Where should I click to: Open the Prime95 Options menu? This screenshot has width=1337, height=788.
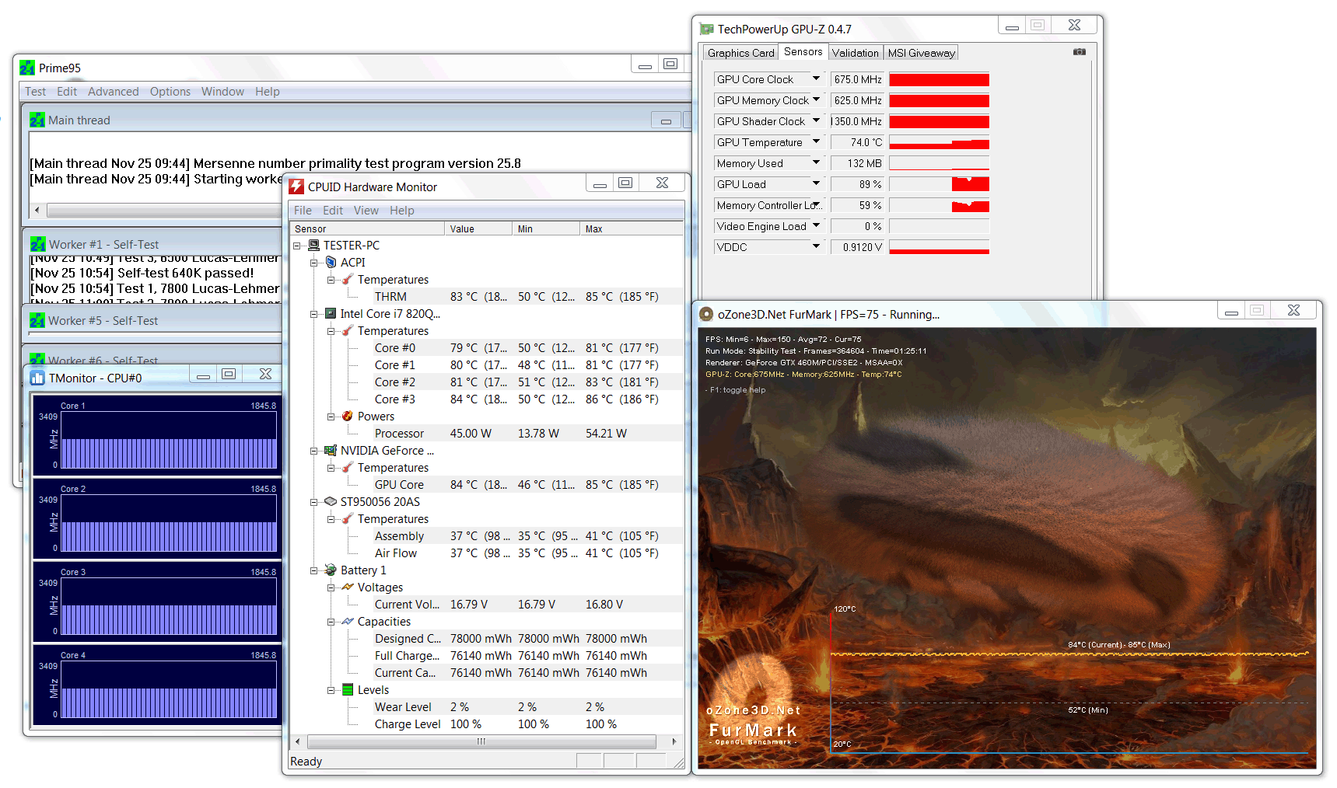coord(170,92)
